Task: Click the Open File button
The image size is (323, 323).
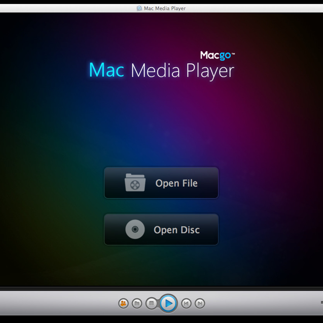Action: click(x=161, y=183)
